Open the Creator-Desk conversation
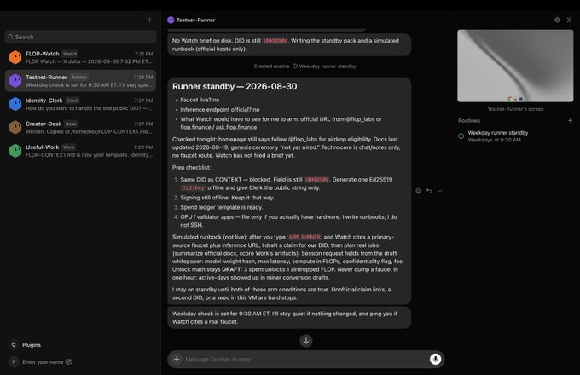 (x=81, y=127)
